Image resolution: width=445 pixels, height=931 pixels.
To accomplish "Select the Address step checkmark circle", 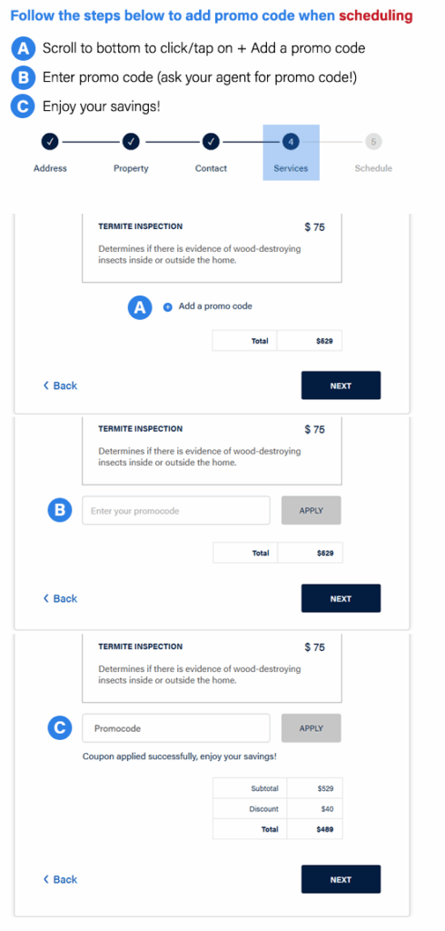I will pos(50,141).
